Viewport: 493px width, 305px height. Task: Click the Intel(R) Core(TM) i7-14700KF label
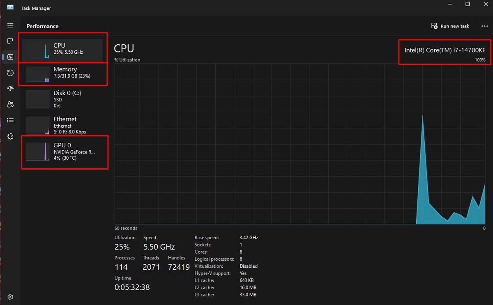445,50
